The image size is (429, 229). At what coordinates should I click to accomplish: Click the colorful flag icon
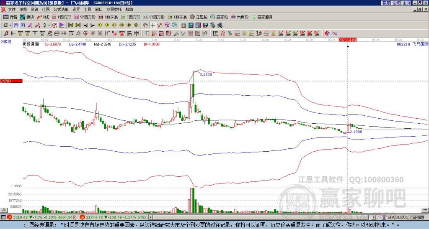click(x=62, y=25)
